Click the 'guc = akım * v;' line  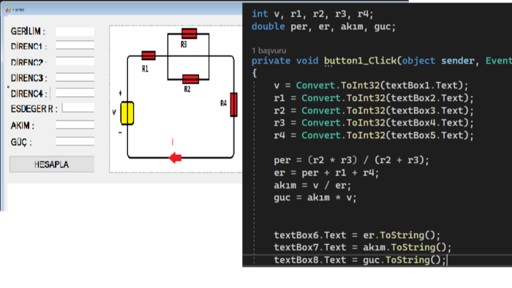[315, 197]
